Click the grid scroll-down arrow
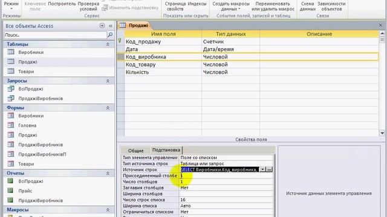 click(382, 133)
